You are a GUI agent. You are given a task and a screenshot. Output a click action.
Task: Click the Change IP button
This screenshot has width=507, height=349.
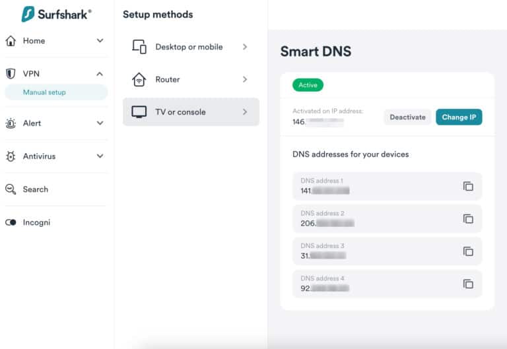pos(459,117)
